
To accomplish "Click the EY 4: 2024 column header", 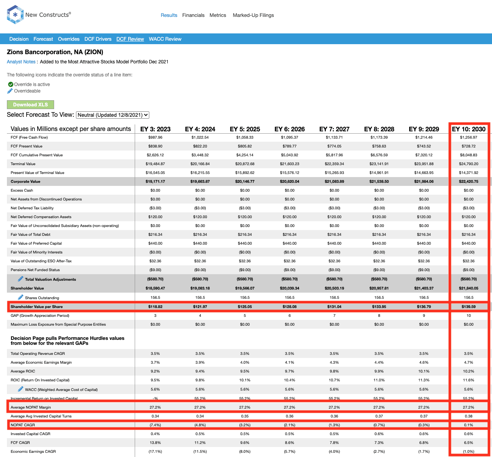I will (200, 129).
